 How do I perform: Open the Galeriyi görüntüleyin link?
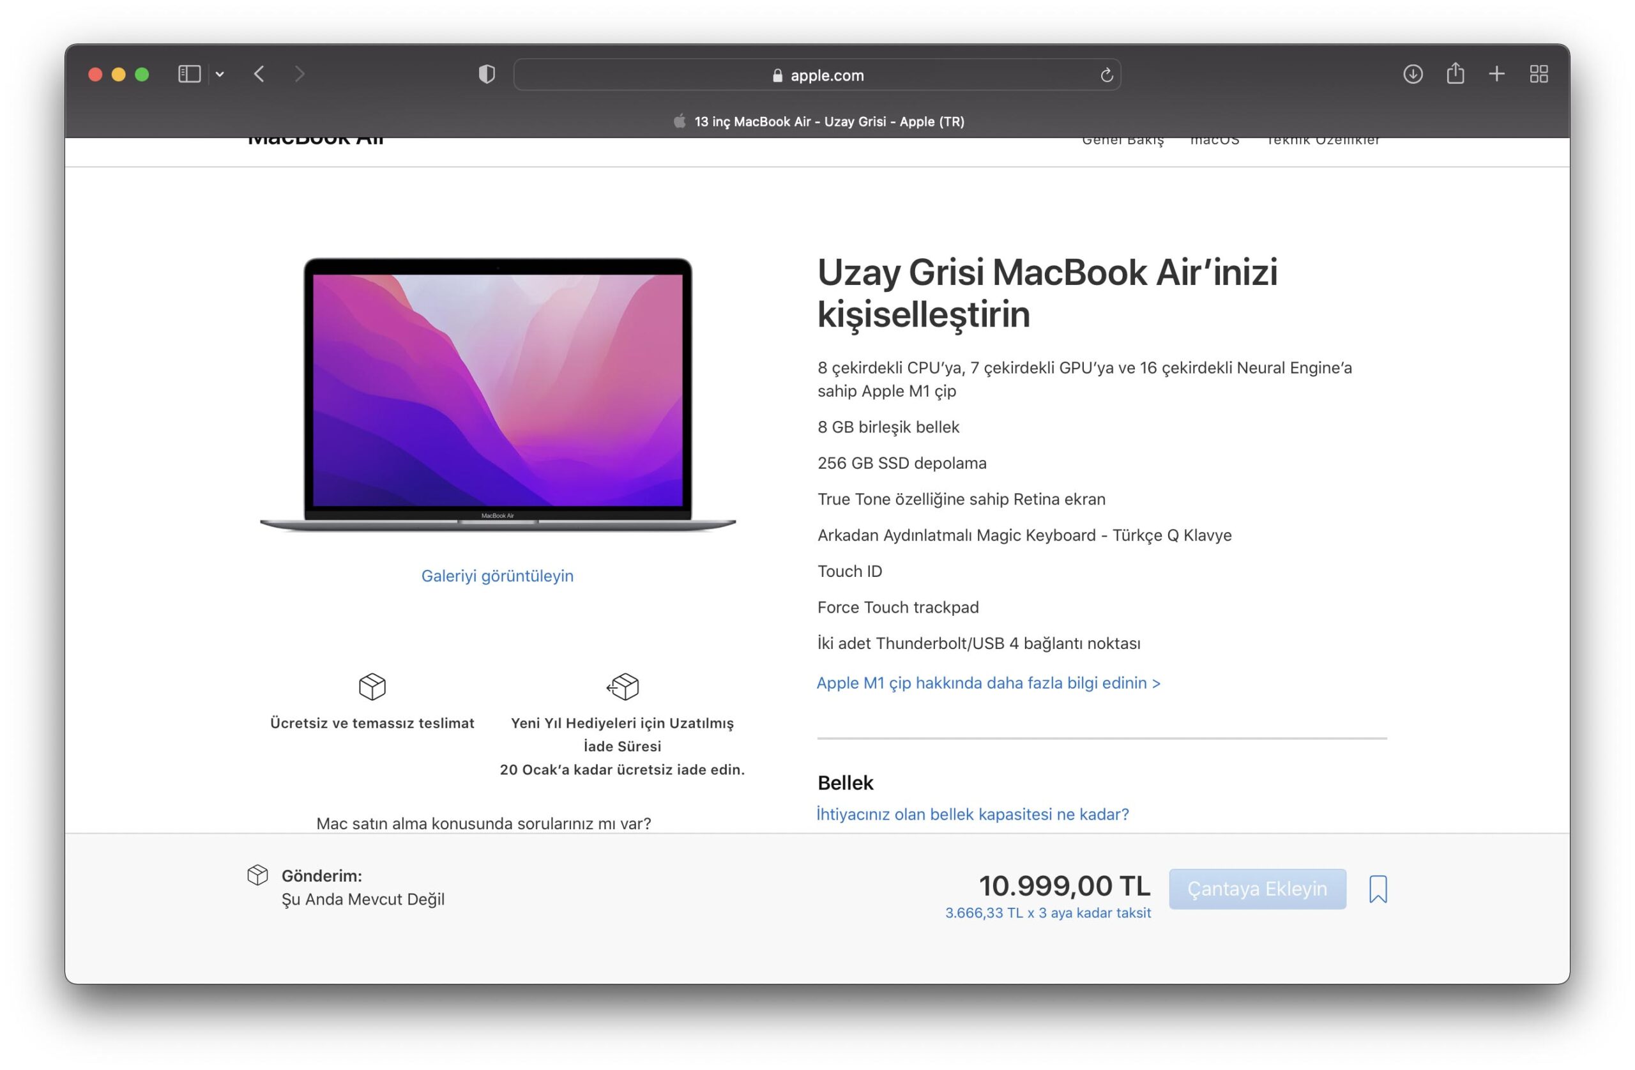coord(497,576)
